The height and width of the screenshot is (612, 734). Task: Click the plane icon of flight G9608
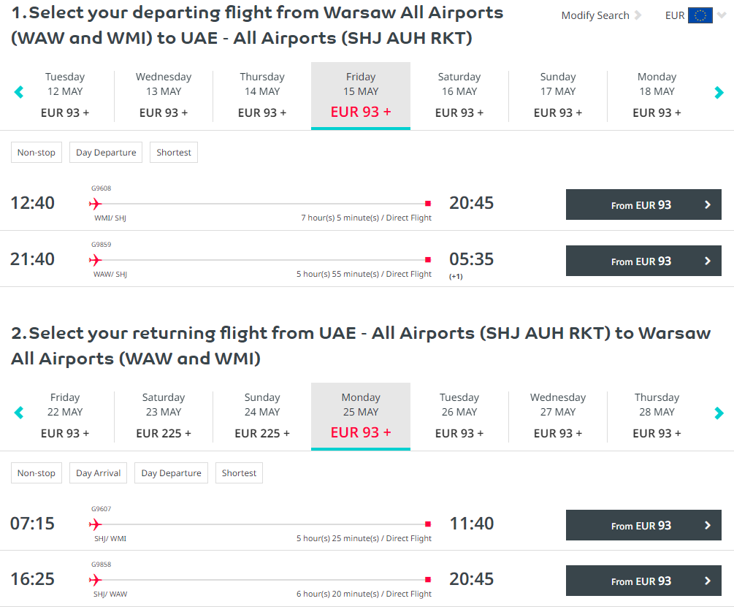(x=95, y=203)
